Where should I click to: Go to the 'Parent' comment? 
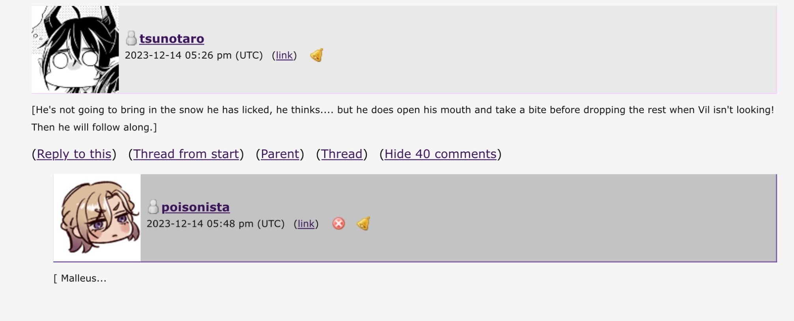pos(280,154)
